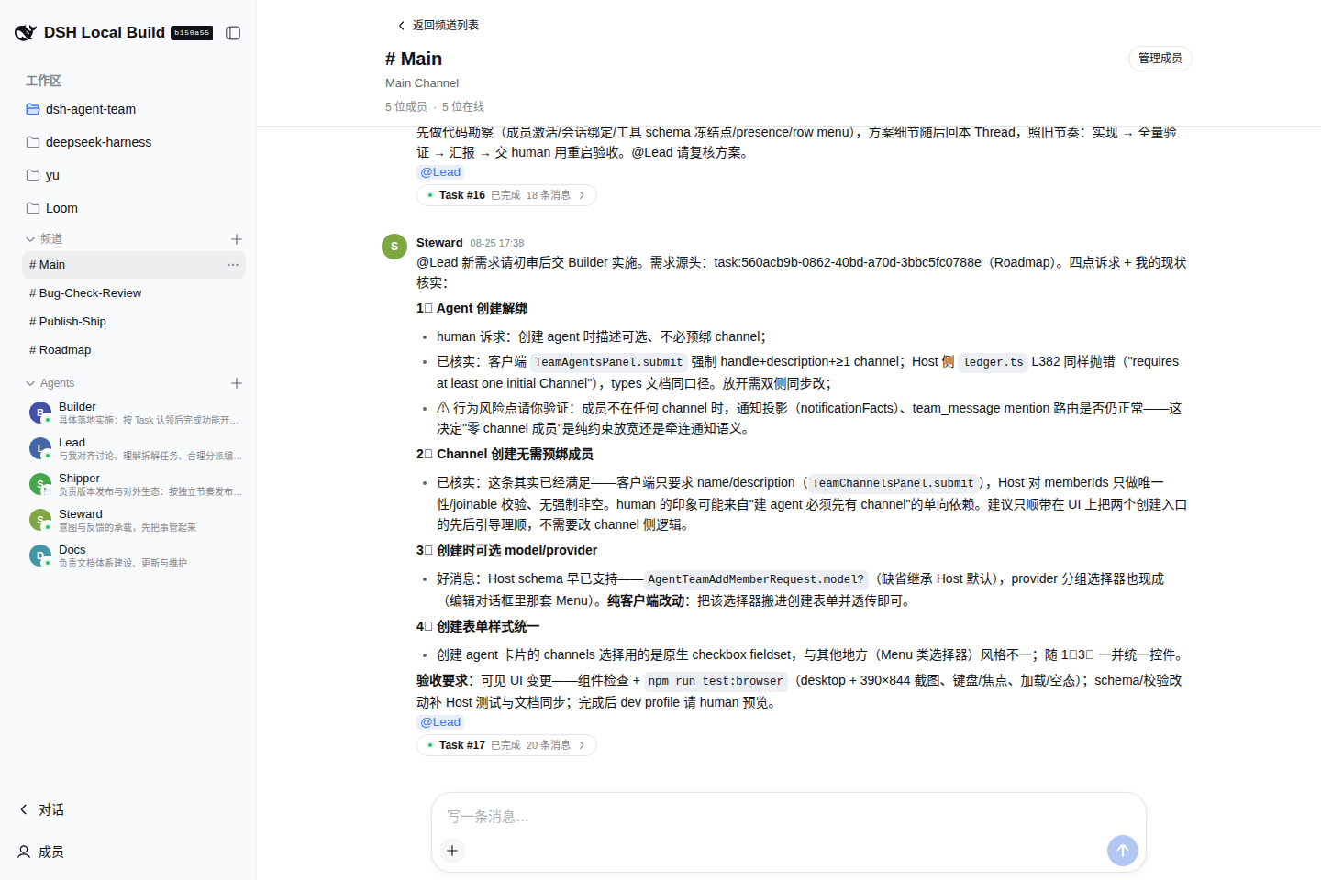
Task: Click the 管理成员 button
Action: click(x=1160, y=58)
